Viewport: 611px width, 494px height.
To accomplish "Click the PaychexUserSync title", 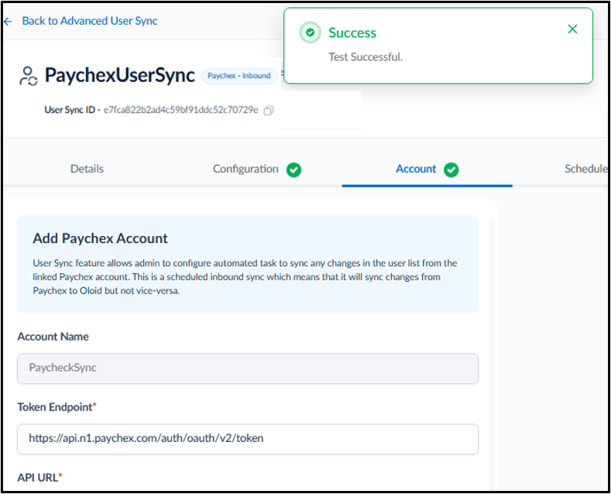I will 119,75.
